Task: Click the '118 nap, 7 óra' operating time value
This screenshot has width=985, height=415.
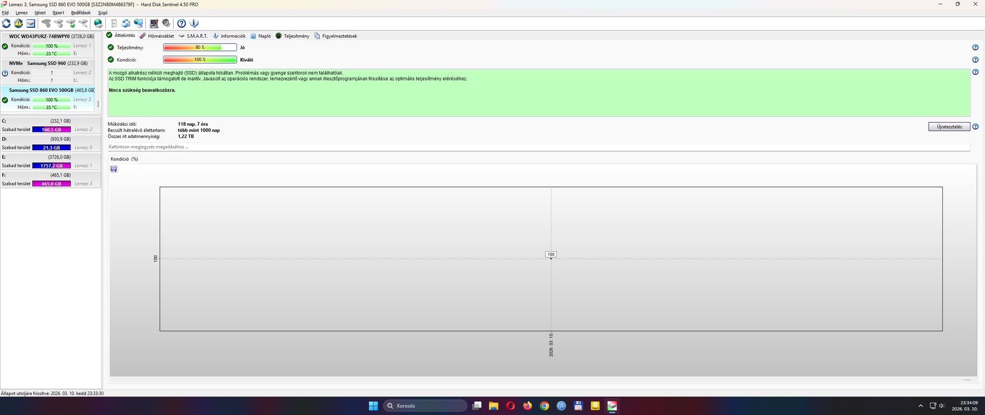Action: point(193,124)
